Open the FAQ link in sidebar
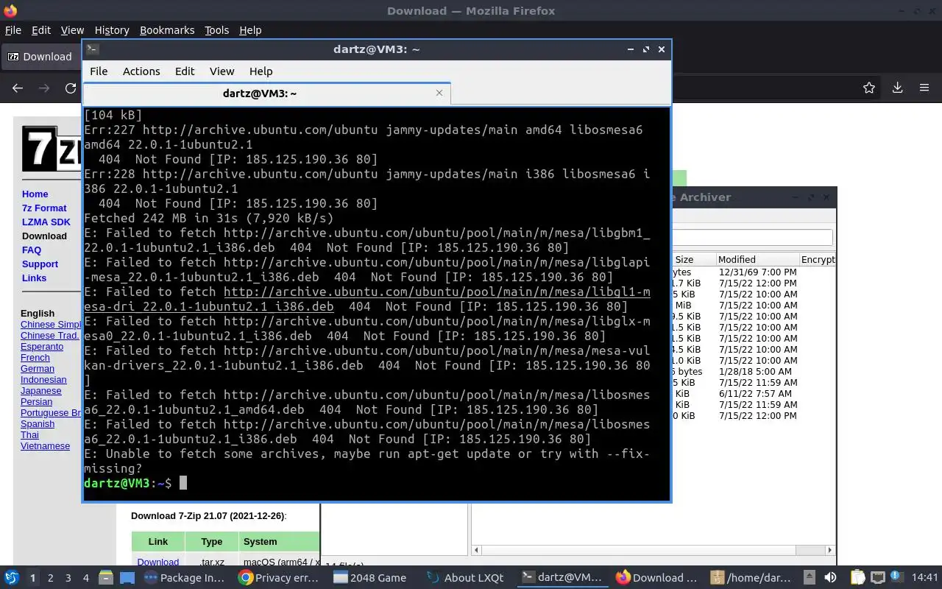 (32, 250)
